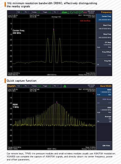Toggle Sweep Cont in the upper analyzer

(36, 12)
